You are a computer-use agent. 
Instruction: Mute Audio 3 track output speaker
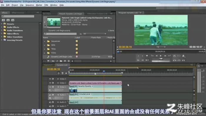pyautogui.click(x=50, y=106)
